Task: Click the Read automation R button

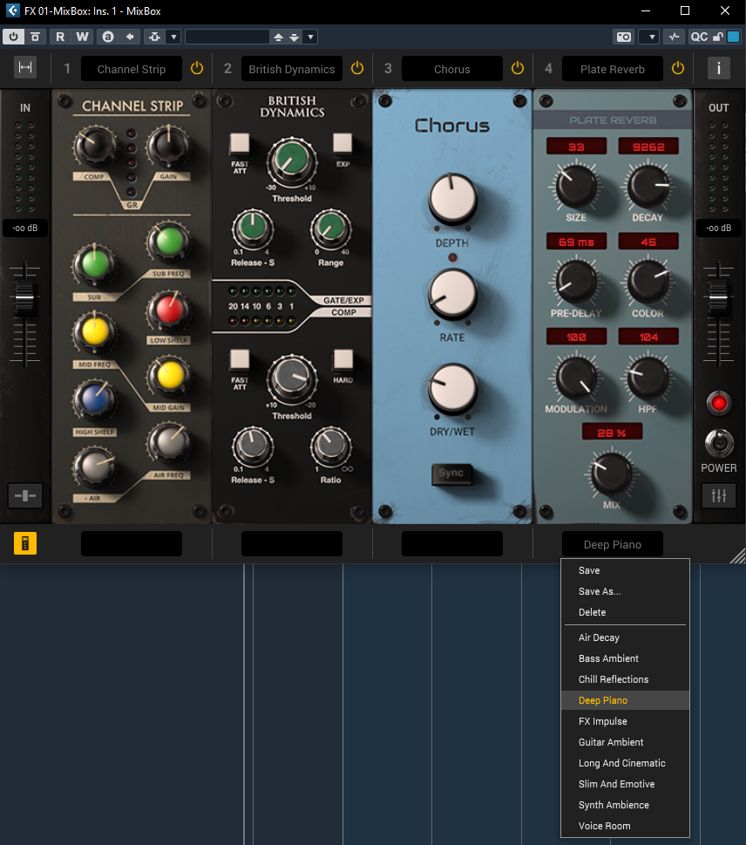Action: pos(60,37)
